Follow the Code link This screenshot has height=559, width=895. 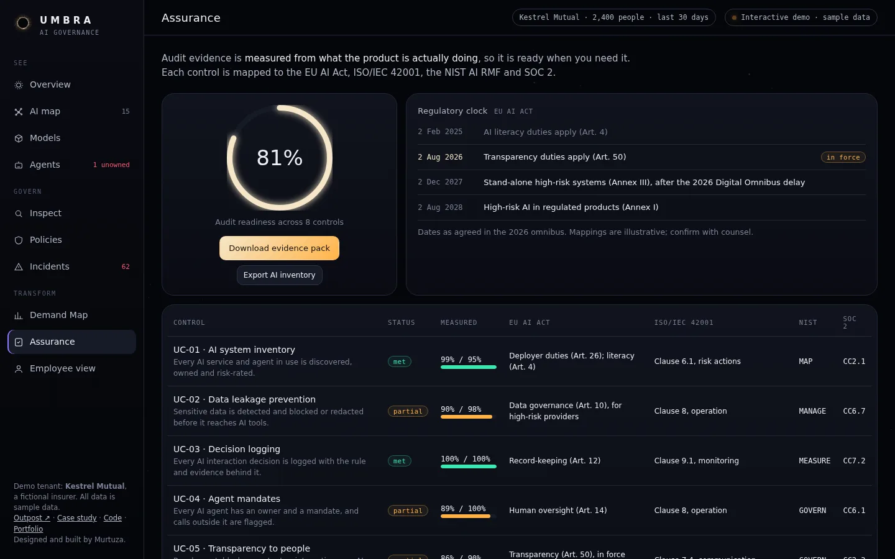coord(112,518)
